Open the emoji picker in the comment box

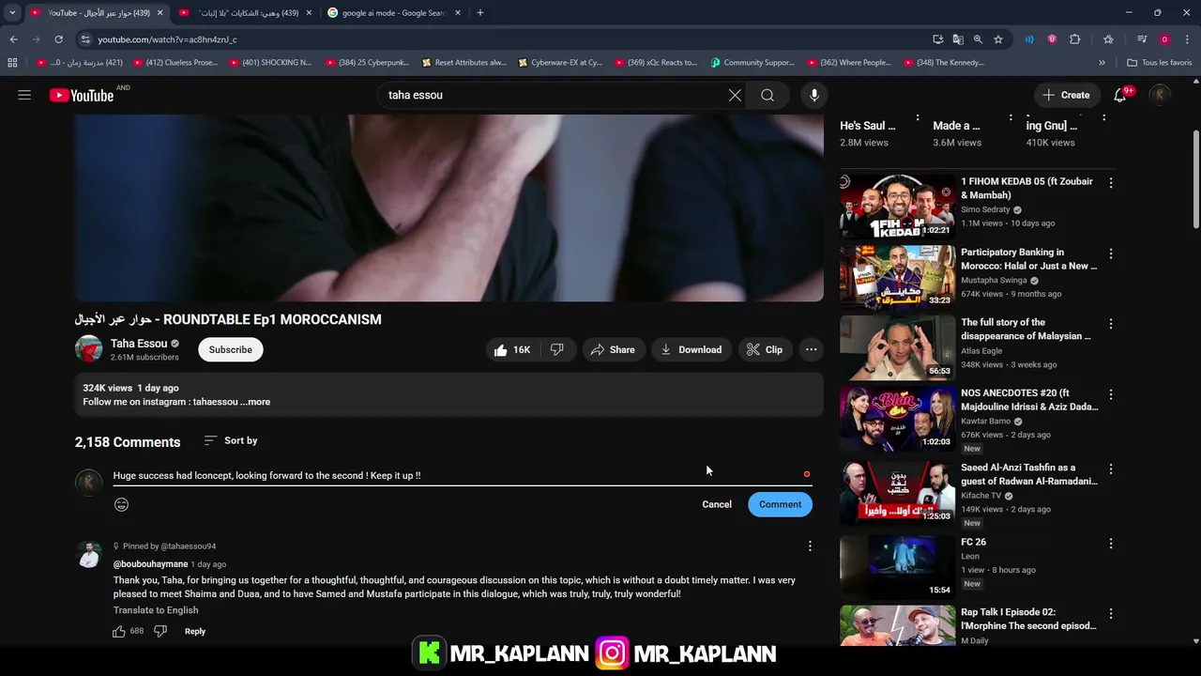(121, 504)
